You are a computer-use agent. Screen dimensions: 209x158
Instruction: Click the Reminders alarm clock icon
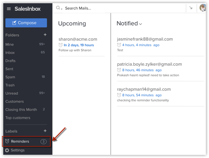[7, 142]
